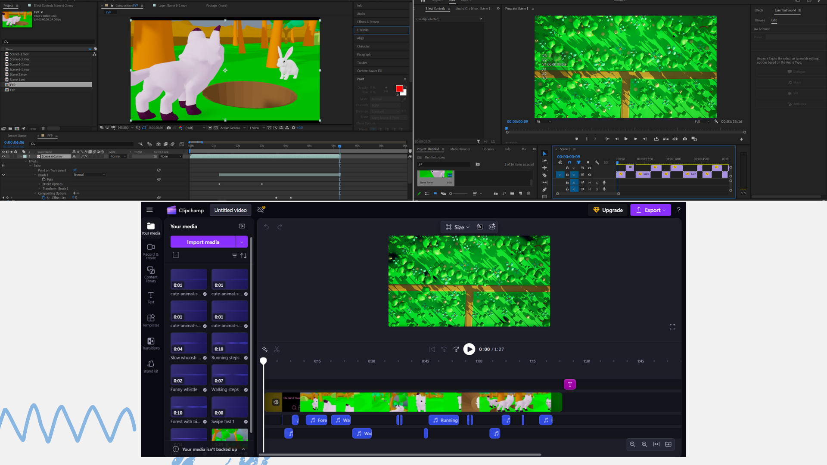The height and width of the screenshot is (465, 827).
Task: Open the (Half) resolution dropdown in After Effects
Action: point(195,128)
